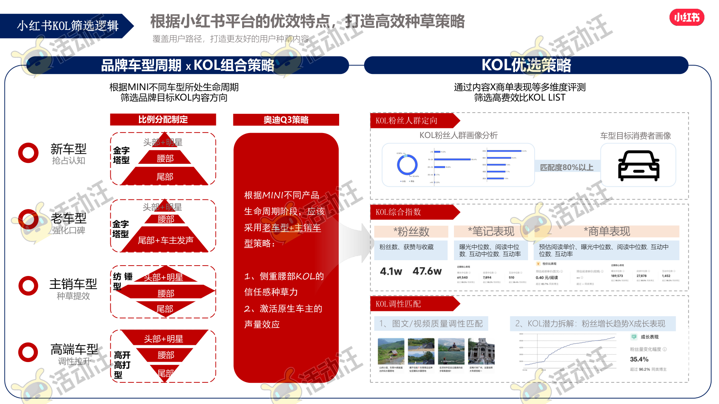Click the info icon after 粉丝量变化幅度
The height and width of the screenshot is (404, 719).
[664, 349]
